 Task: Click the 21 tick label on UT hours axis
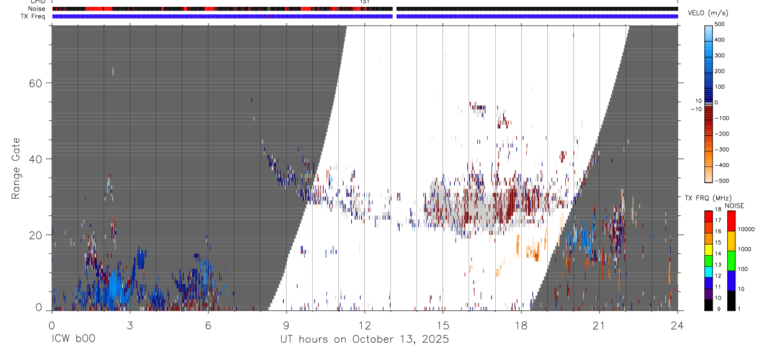[x=599, y=325]
